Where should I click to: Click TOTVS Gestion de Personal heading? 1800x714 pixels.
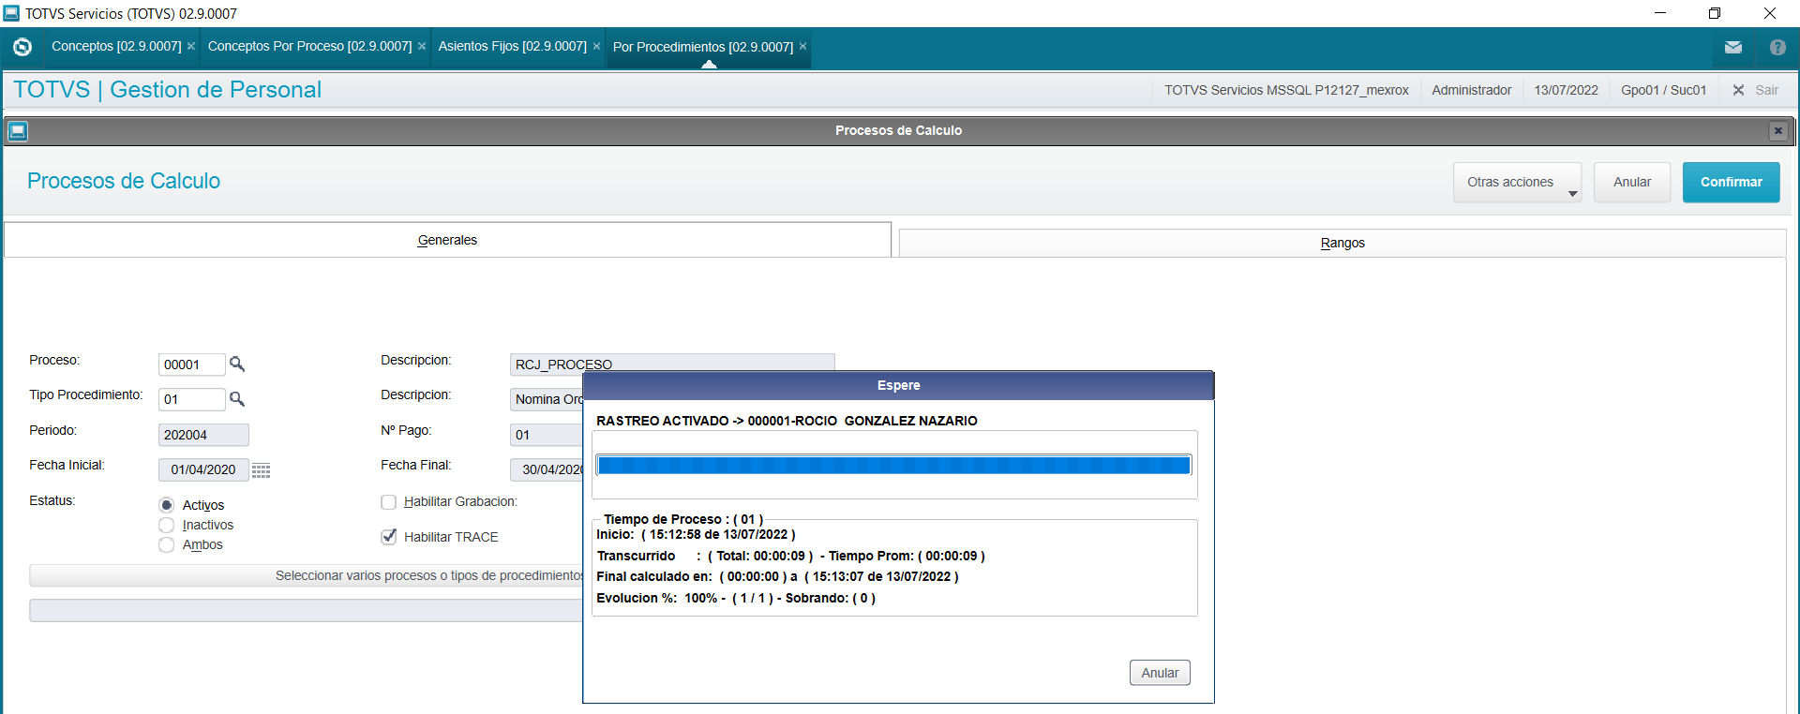[x=167, y=90]
